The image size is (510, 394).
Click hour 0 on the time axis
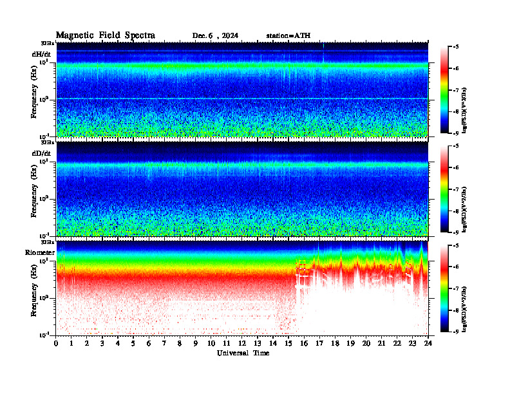[x=56, y=344]
